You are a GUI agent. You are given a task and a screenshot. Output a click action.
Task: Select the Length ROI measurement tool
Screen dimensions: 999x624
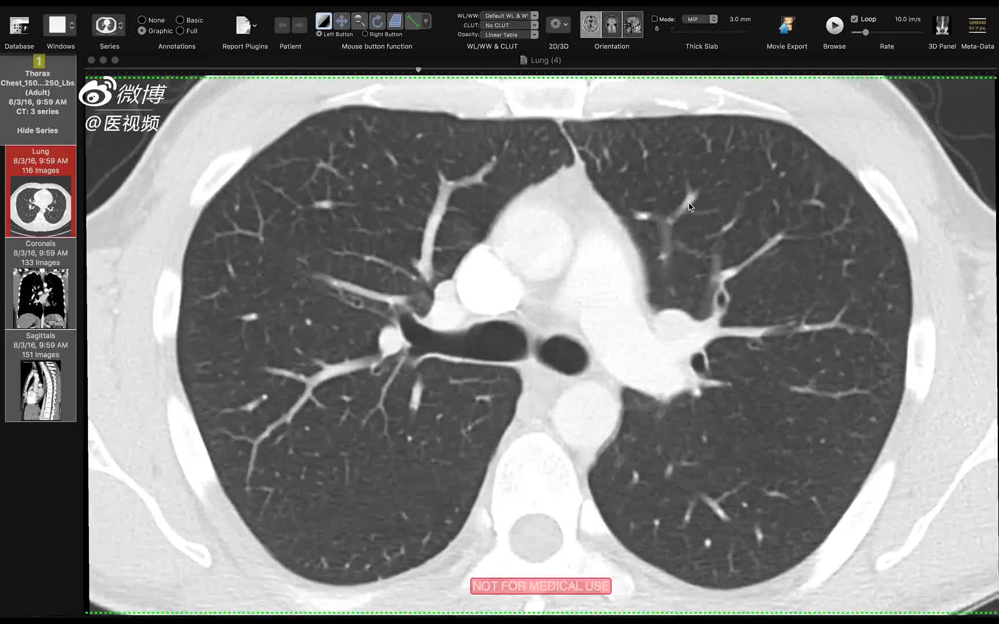412,21
